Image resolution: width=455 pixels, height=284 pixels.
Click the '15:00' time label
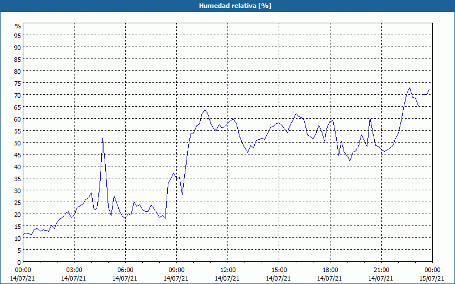pos(279,270)
